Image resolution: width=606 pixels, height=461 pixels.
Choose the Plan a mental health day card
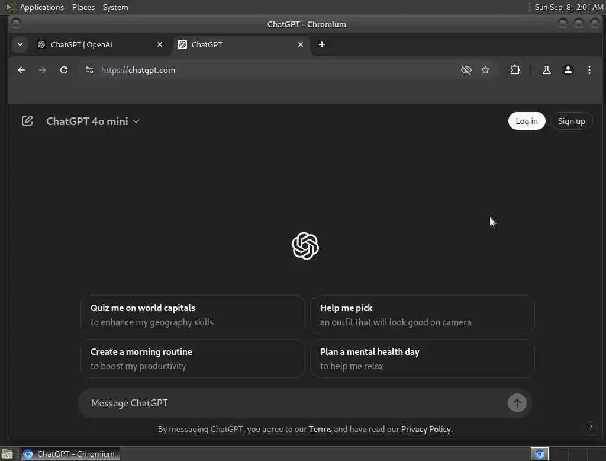coord(422,358)
